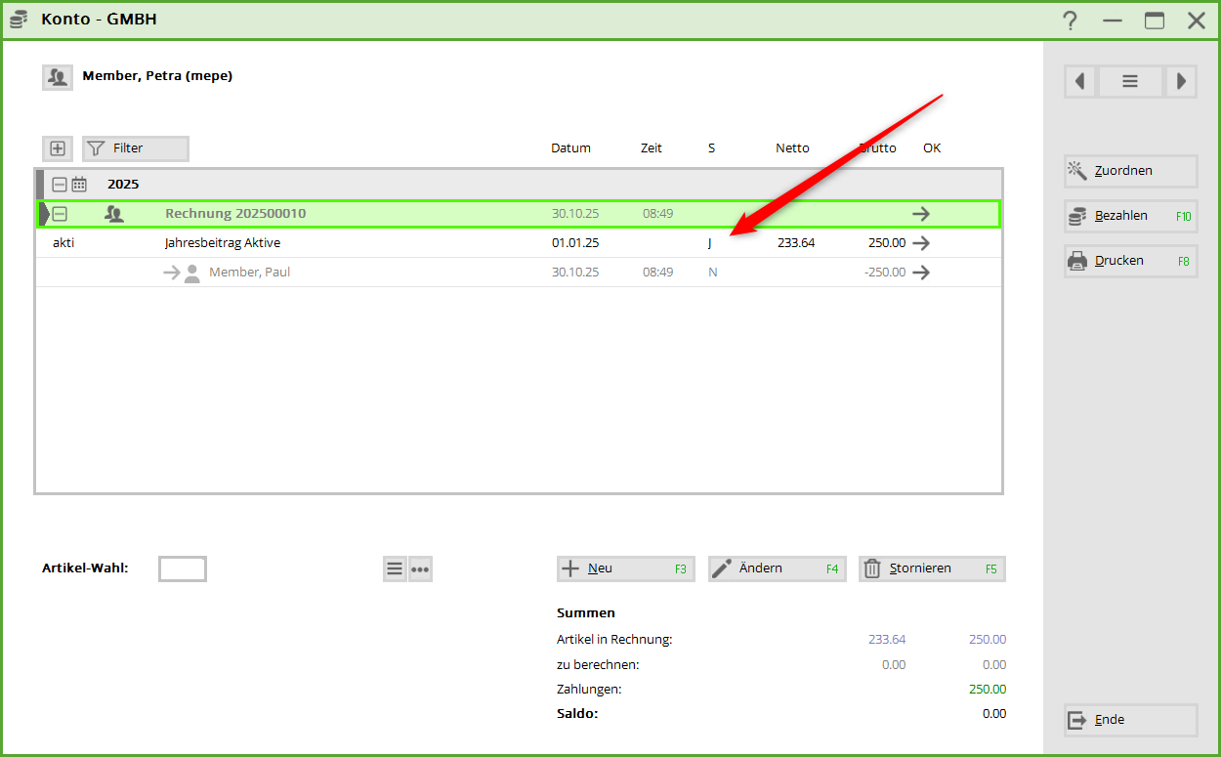Open the question mark help icon
1221x757 pixels.
coord(1071,21)
